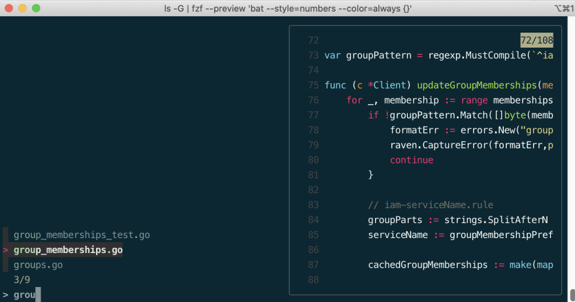Click the red selection pointer beside group_memberships.go

tap(5, 250)
